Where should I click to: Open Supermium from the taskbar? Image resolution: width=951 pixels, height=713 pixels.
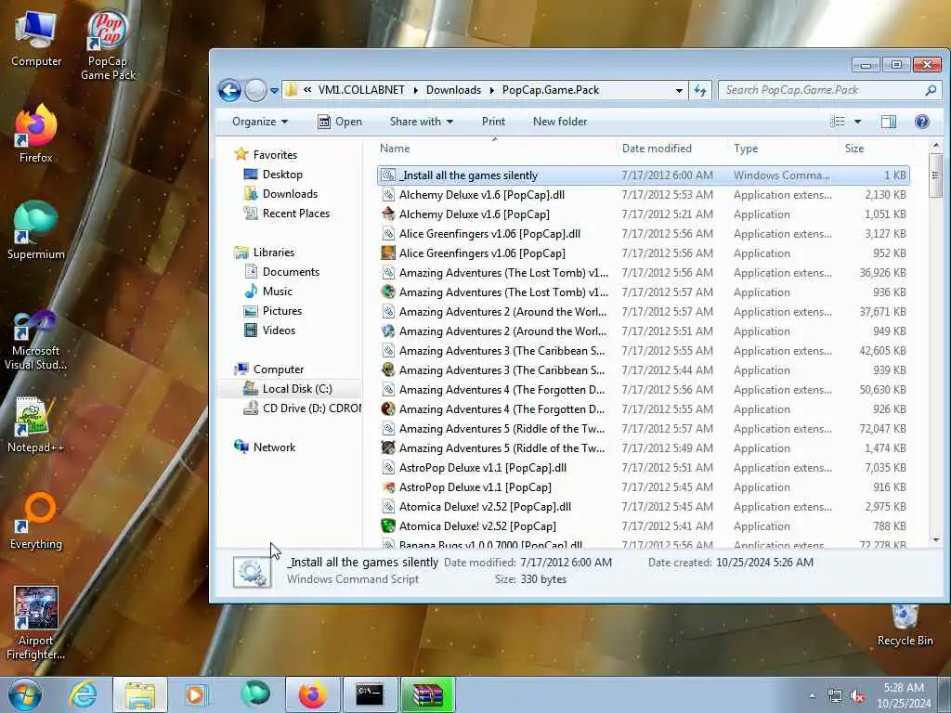tap(254, 694)
